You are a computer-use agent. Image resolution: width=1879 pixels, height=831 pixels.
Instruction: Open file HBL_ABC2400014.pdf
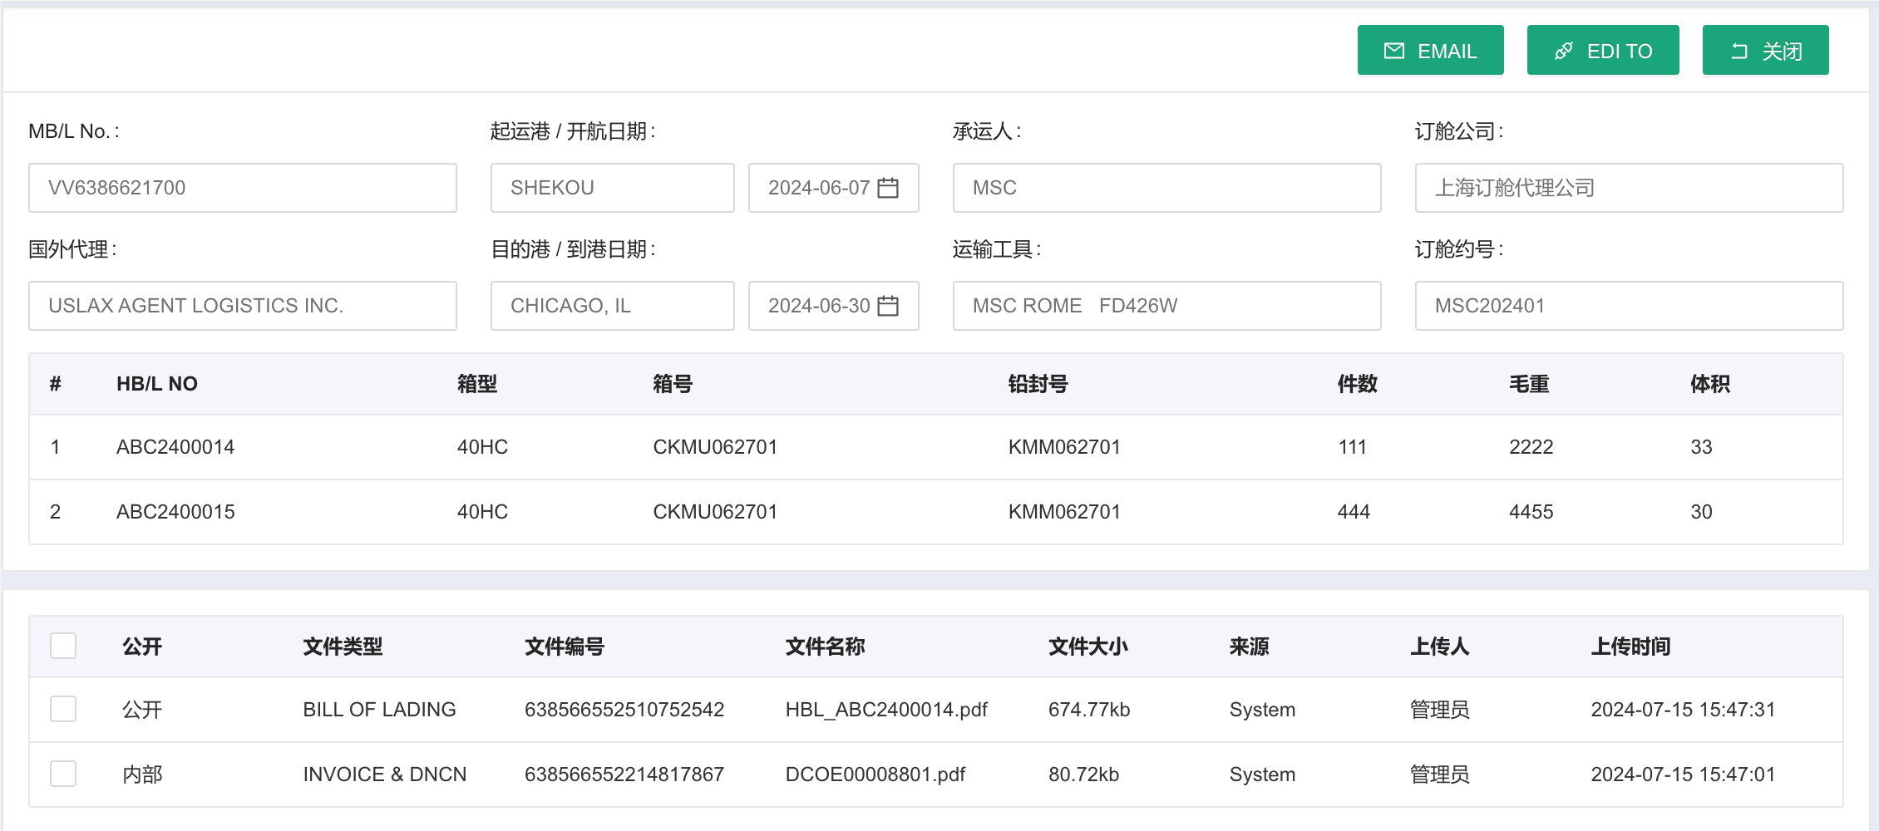[x=886, y=710]
